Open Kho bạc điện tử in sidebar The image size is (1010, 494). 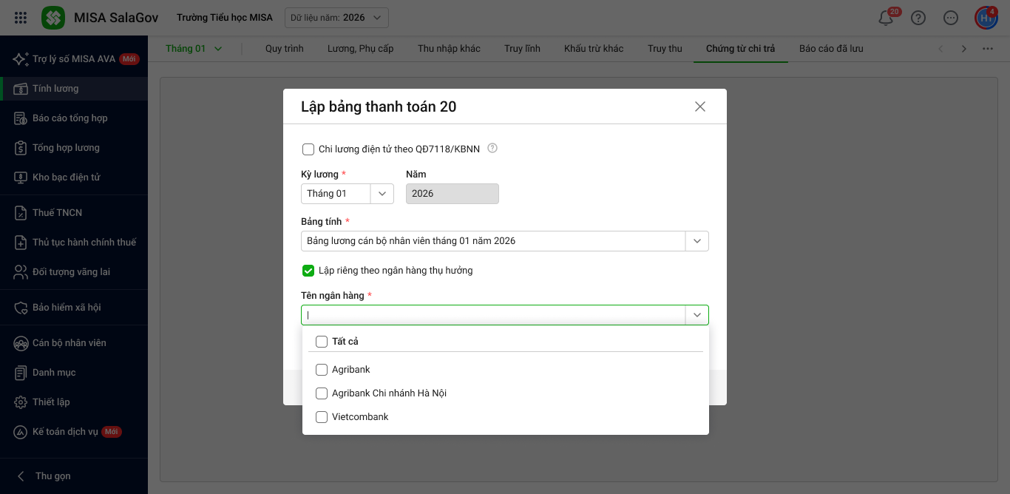point(66,177)
